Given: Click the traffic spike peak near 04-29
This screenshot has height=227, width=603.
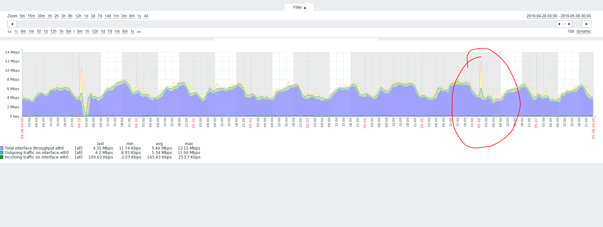Looking at the screenshot, I should pyautogui.click(x=81, y=68).
